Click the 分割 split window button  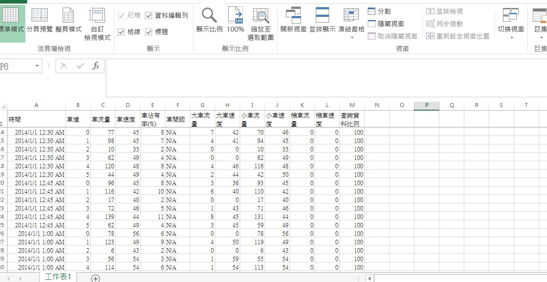379,11
